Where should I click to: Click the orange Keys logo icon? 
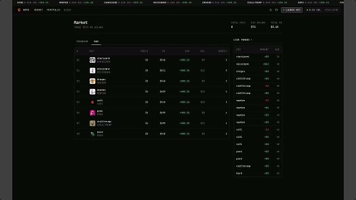click(x=19, y=10)
